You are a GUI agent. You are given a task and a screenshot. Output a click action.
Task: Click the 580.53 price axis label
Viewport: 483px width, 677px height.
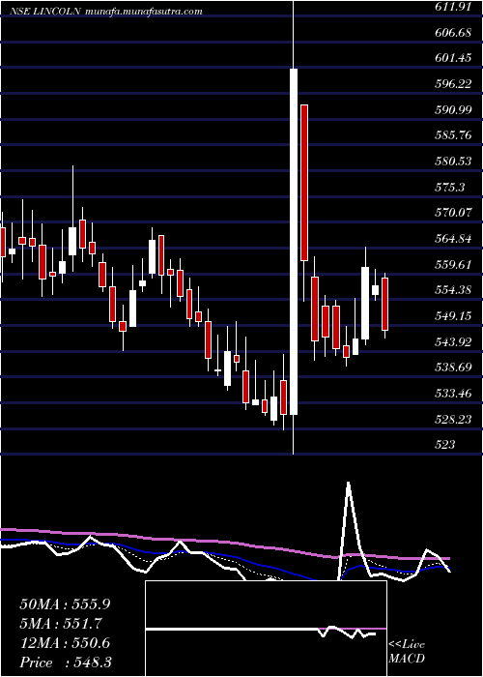pos(453,162)
